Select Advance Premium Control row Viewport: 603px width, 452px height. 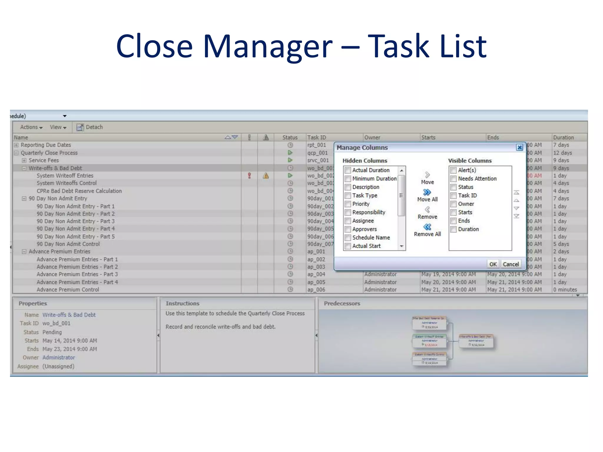(x=299, y=290)
